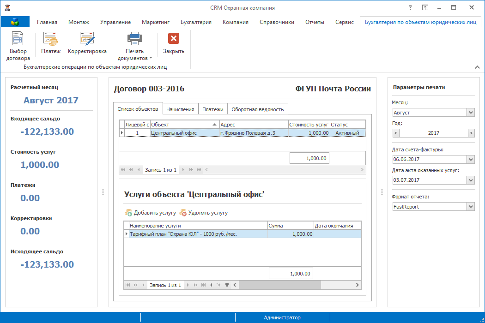Click the Дата счета-фактуры field 06.06.2017
The height and width of the screenshot is (323, 485).
click(x=430, y=159)
